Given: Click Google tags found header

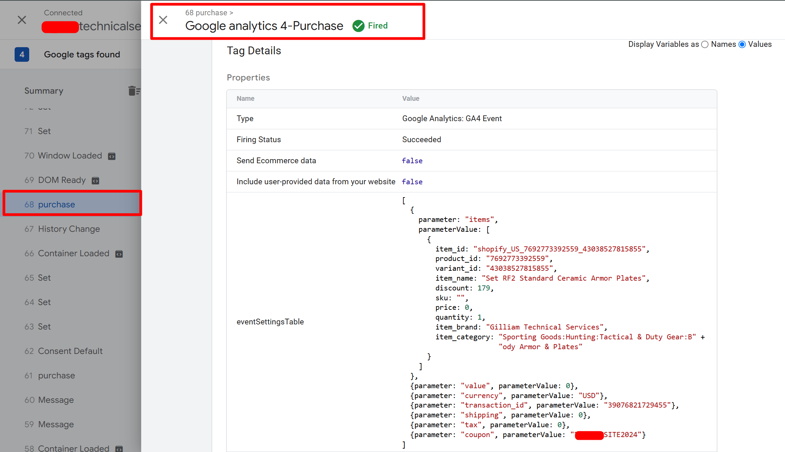Looking at the screenshot, I should 82,54.
